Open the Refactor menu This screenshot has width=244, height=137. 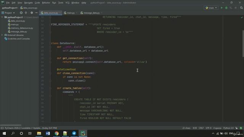point(46,3)
